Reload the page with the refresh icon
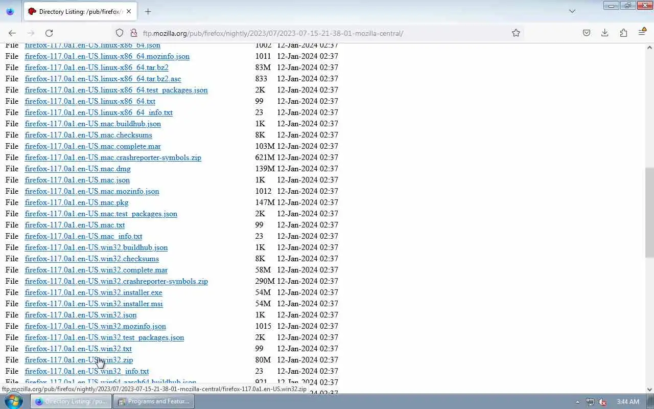The height and width of the screenshot is (409, 654). point(49,33)
